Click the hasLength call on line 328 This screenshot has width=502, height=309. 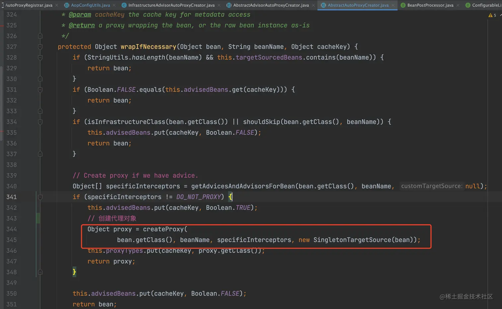[x=148, y=57]
